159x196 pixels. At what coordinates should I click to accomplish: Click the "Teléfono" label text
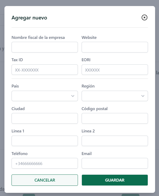(x=20, y=153)
